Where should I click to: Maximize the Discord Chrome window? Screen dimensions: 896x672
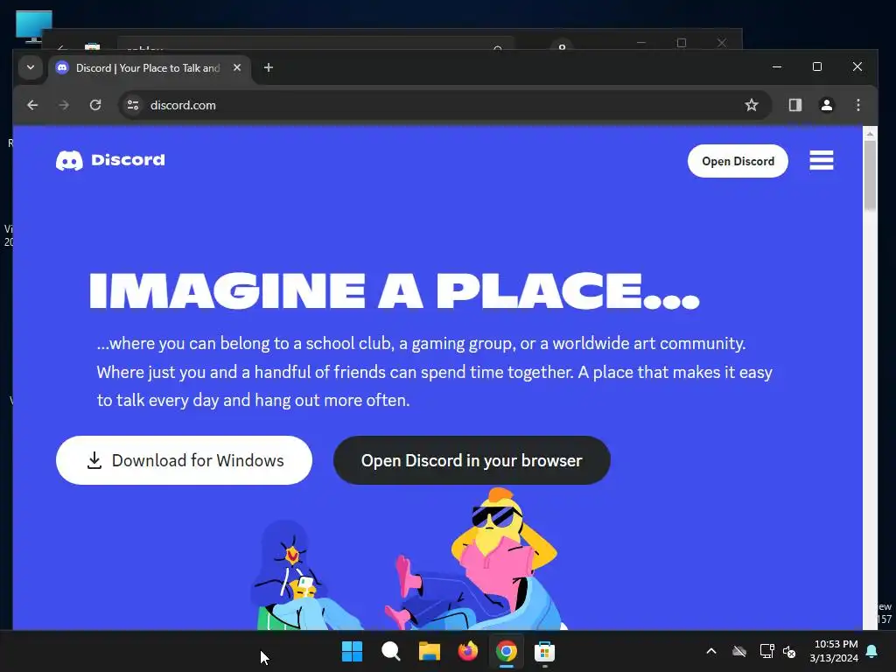click(817, 66)
